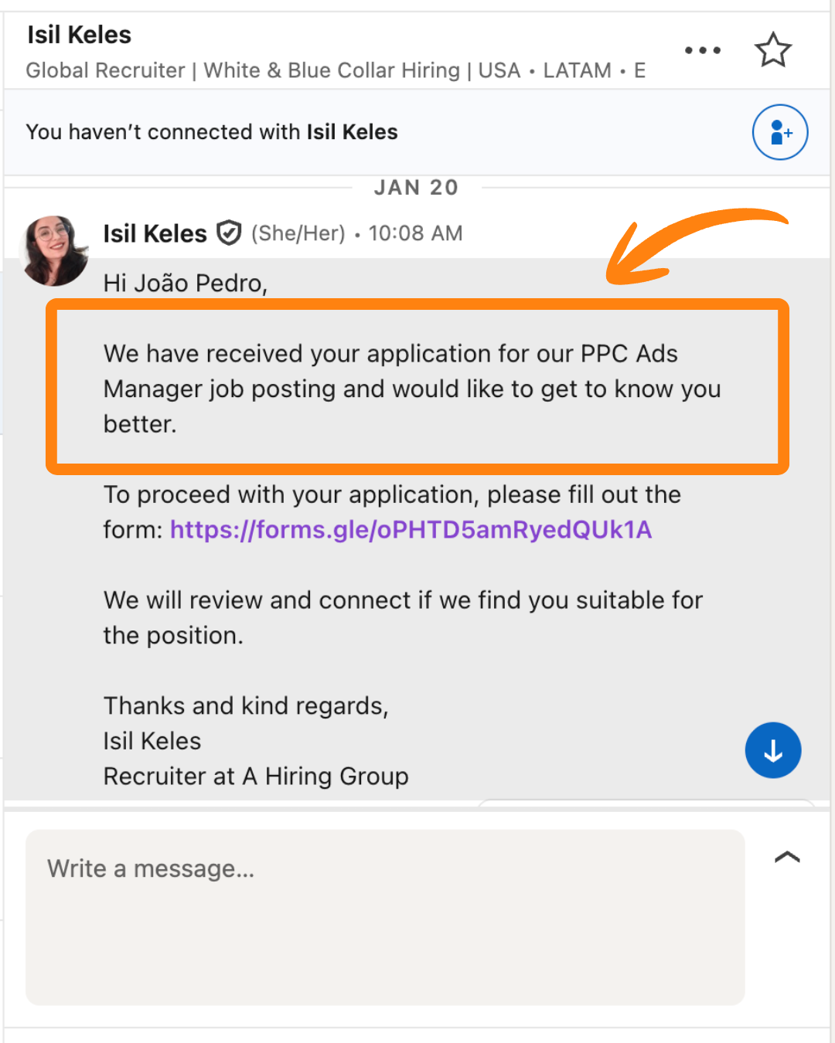Click the "Recruiter at A Hiring Group" signature
This screenshot has height=1043, width=835.
[x=256, y=776]
